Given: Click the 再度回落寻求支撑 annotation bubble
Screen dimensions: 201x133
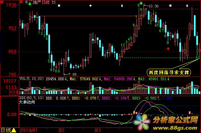Looking at the screenshot, I should (169, 72).
